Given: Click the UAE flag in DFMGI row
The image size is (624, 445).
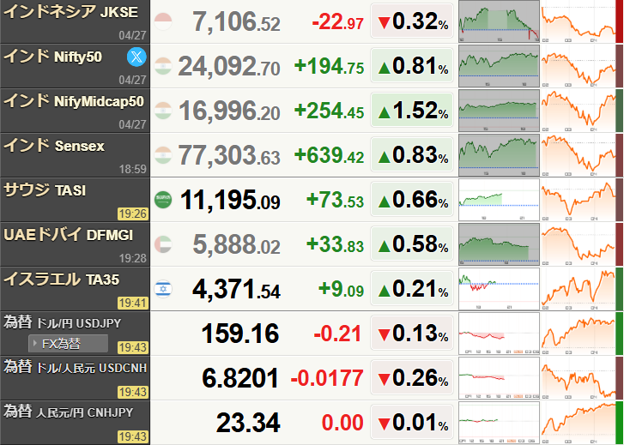Looking at the screenshot, I should tap(163, 244).
